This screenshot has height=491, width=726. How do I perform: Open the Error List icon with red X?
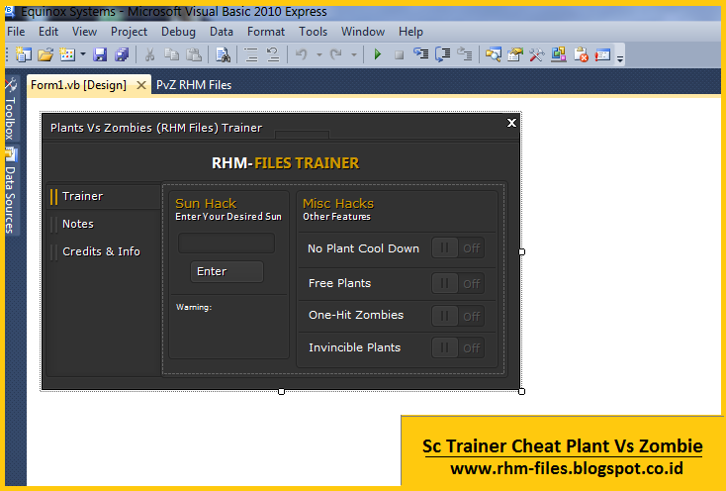(581, 54)
